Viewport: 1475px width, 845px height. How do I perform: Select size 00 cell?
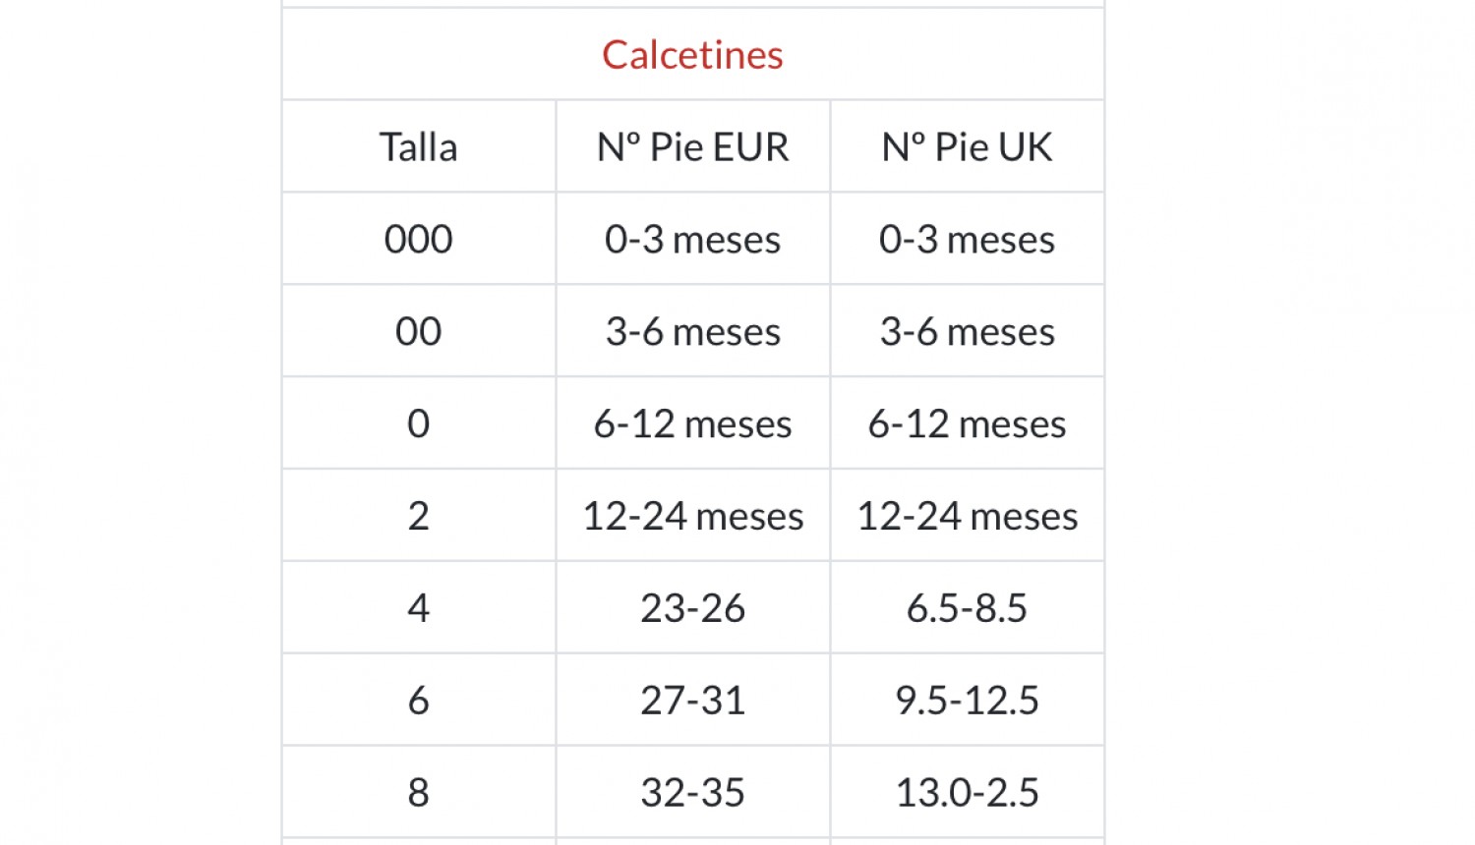coord(418,331)
